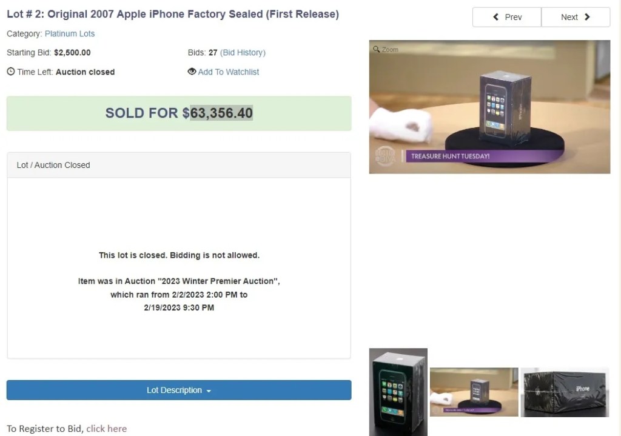Click the lot title heading text
The height and width of the screenshot is (436, 621).
coord(173,14)
